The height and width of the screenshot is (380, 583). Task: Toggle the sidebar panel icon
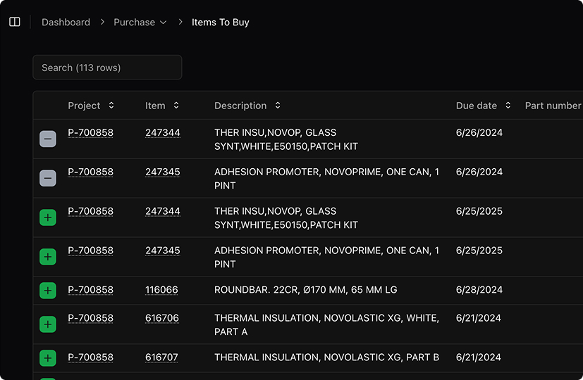(15, 22)
